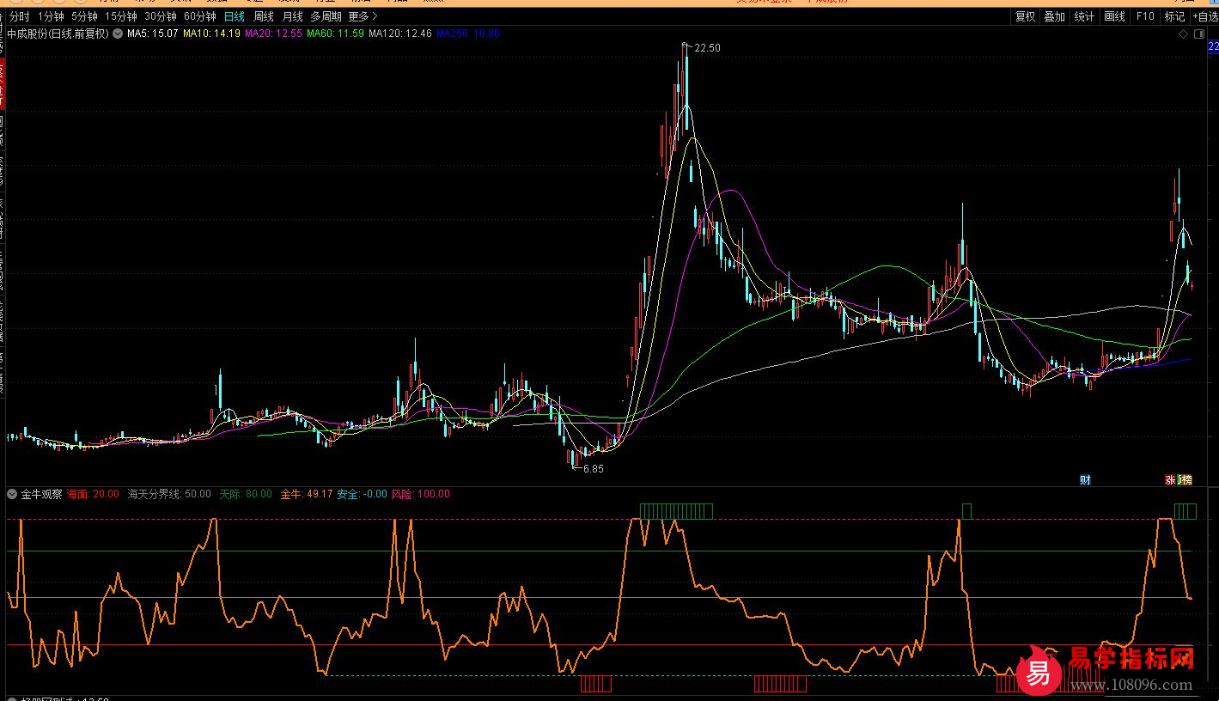Click the 6.85 low price label
This screenshot has height=701, width=1219.
click(x=593, y=469)
